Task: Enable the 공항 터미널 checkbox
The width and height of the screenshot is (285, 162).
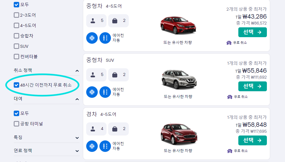Action: pyautogui.click(x=16, y=124)
